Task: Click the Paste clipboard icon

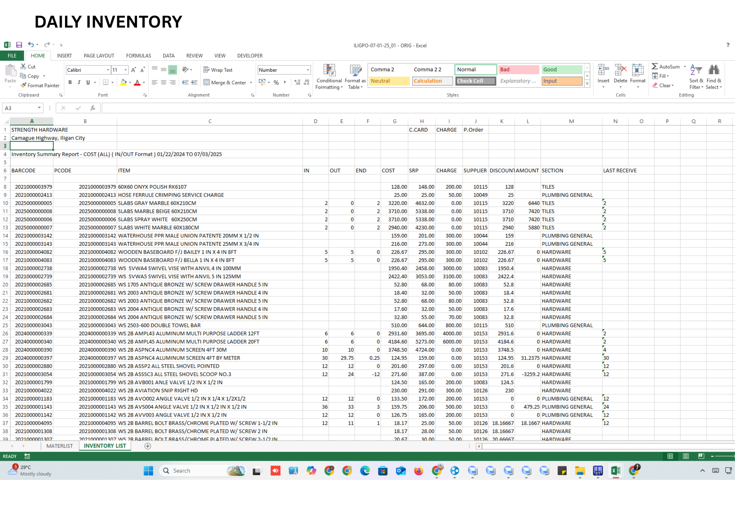Action: tap(10, 71)
